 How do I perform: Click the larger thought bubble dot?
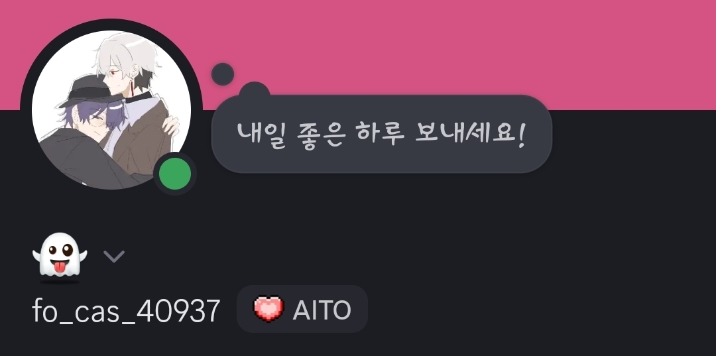255,90
